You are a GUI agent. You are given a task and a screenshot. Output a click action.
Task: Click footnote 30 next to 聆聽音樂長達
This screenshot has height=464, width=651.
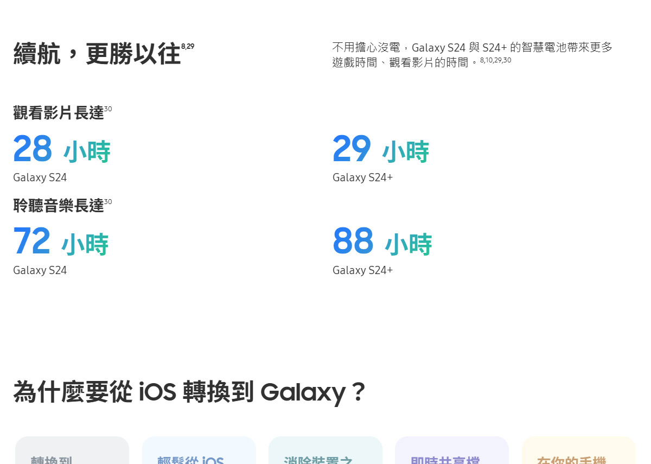tap(108, 202)
